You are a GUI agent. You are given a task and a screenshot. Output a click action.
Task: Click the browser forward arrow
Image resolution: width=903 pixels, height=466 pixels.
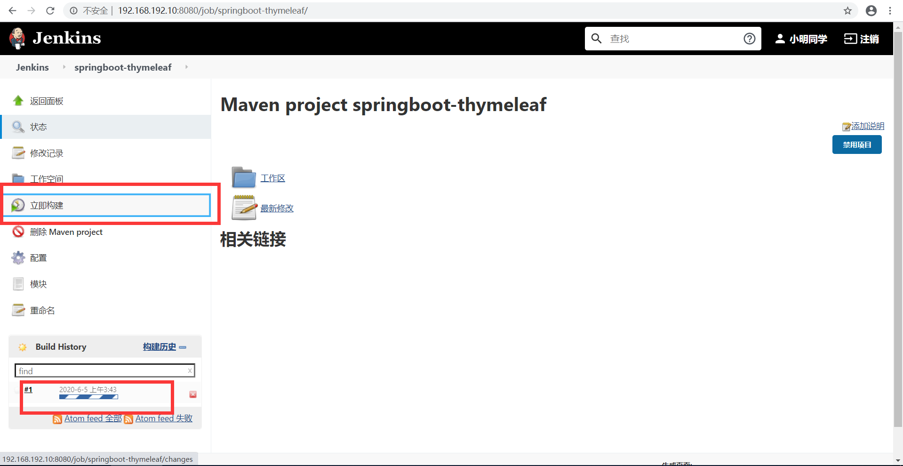[x=32, y=10]
